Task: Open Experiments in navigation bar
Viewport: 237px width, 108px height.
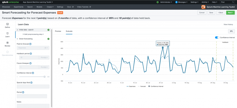Action: [x=19, y=7]
